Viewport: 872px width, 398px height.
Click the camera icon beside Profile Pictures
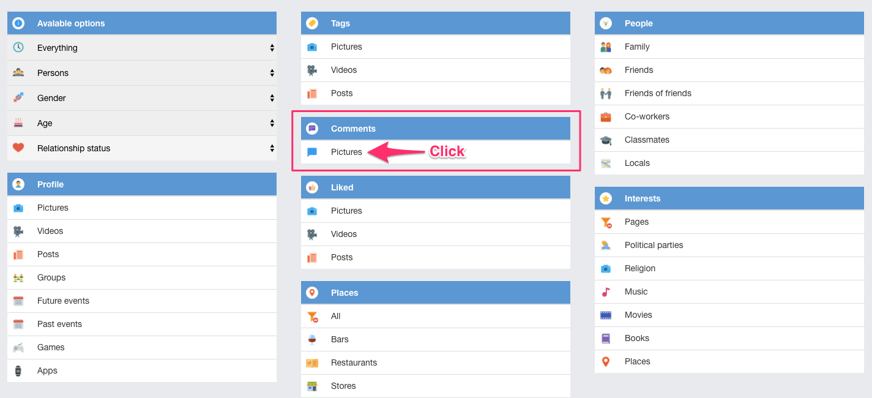click(x=18, y=208)
